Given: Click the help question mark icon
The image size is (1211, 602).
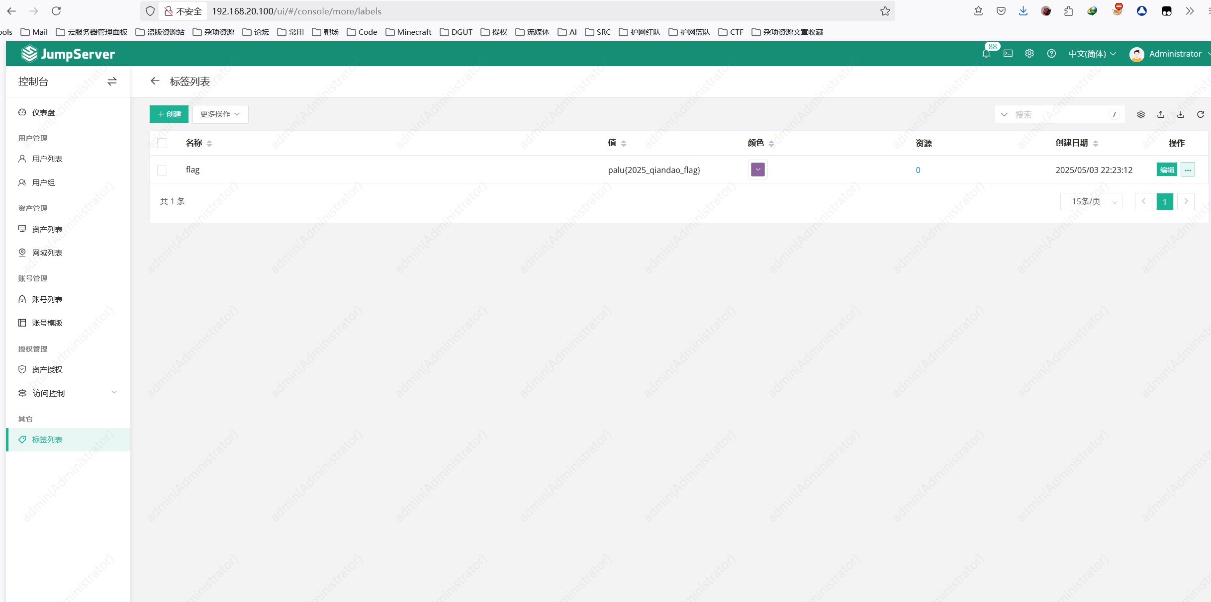Looking at the screenshot, I should click(x=1051, y=54).
